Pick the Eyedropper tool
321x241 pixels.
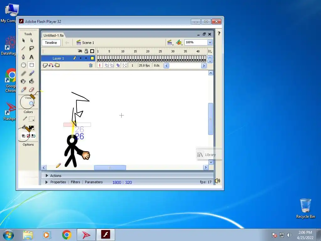coord(23,89)
